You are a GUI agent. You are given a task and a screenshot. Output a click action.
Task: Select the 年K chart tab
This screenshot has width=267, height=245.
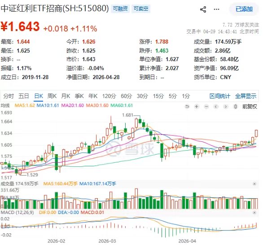(93, 96)
